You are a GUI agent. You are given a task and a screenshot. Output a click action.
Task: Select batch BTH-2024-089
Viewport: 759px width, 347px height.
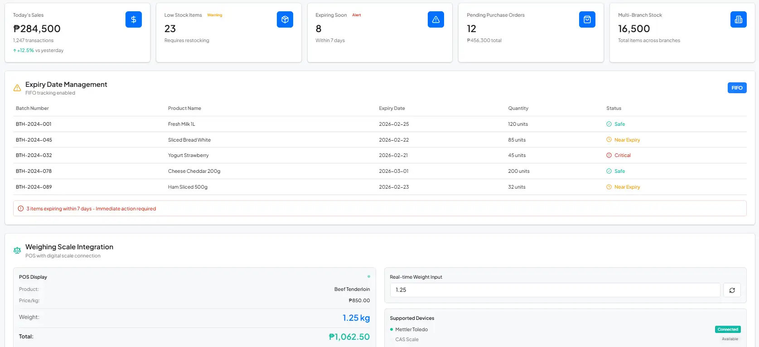tap(34, 187)
